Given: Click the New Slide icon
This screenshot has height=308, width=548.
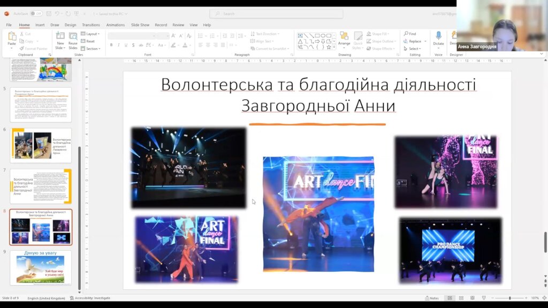Looking at the screenshot, I should point(60,36).
